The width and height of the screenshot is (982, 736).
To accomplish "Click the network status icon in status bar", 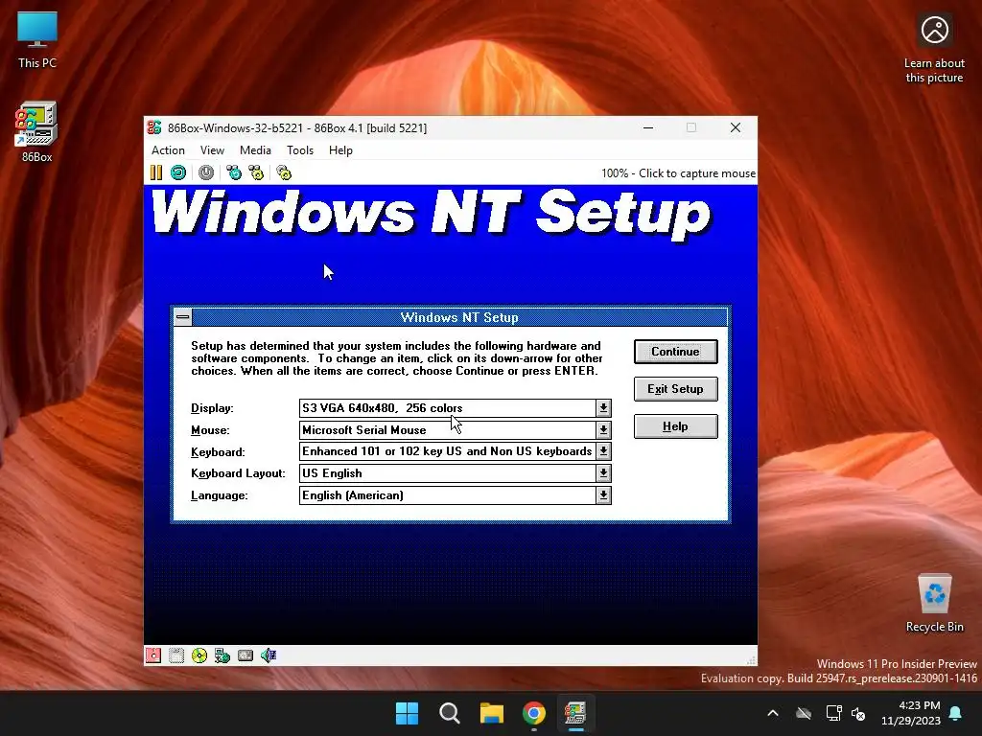I will click(x=222, y=655).
